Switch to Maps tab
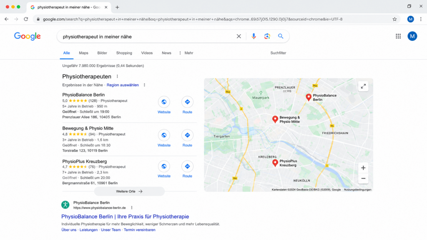This screenshot has height=240, width=427. (x=83, y=53)
